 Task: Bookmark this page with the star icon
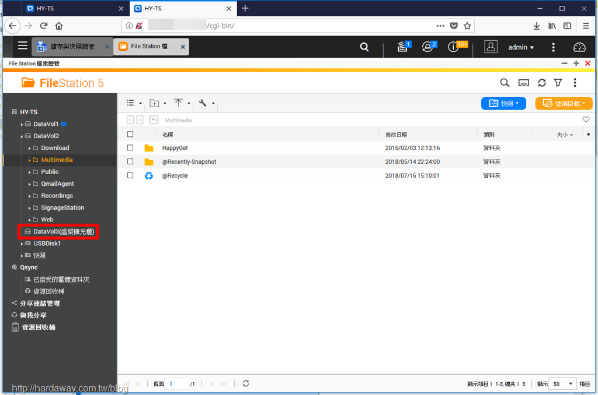467,26
